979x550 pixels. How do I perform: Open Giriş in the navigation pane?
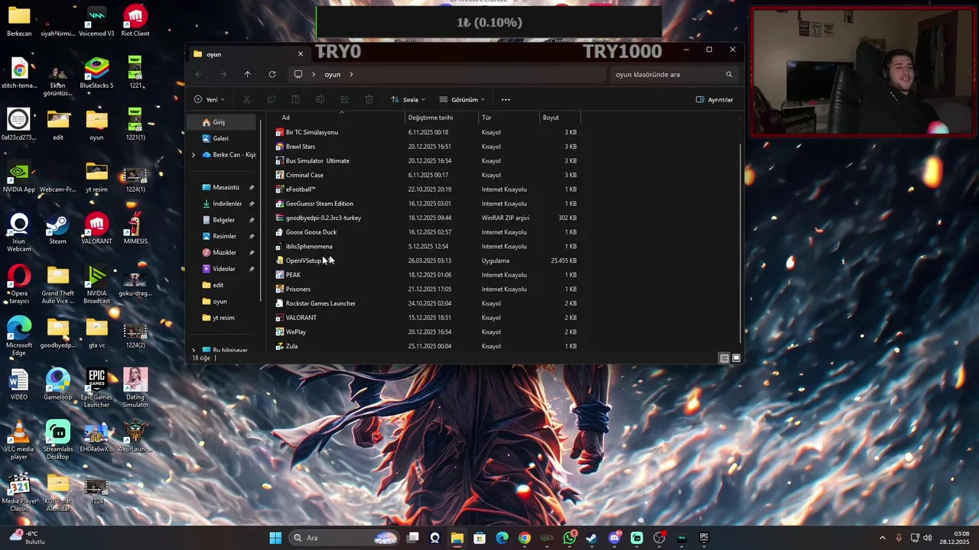click(x=223, y=122)
